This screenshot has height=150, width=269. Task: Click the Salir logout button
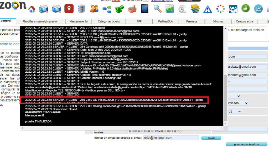tap(189, 1)
